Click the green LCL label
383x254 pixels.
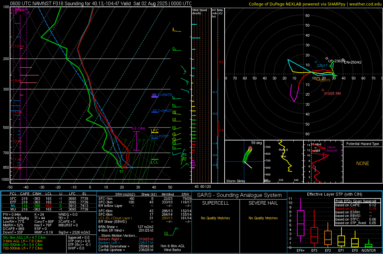pos(154,162)
